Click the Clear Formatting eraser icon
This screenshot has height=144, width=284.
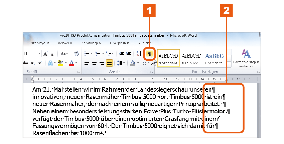[x=76, y=54]
